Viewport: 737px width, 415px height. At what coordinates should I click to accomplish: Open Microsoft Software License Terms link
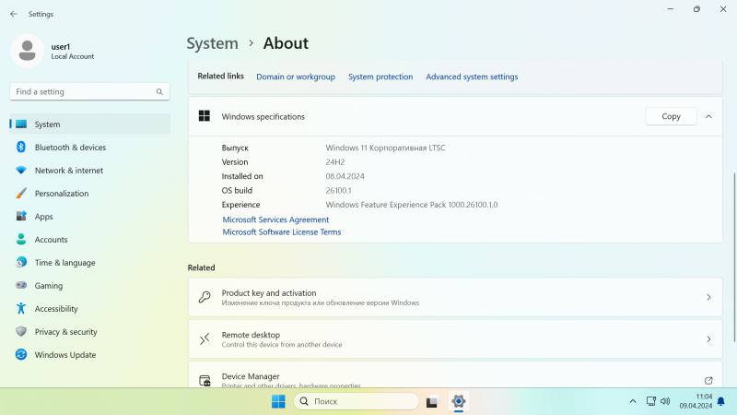[282, 232]
